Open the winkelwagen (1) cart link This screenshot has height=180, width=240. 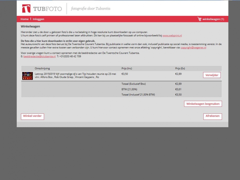click(213, 19)
